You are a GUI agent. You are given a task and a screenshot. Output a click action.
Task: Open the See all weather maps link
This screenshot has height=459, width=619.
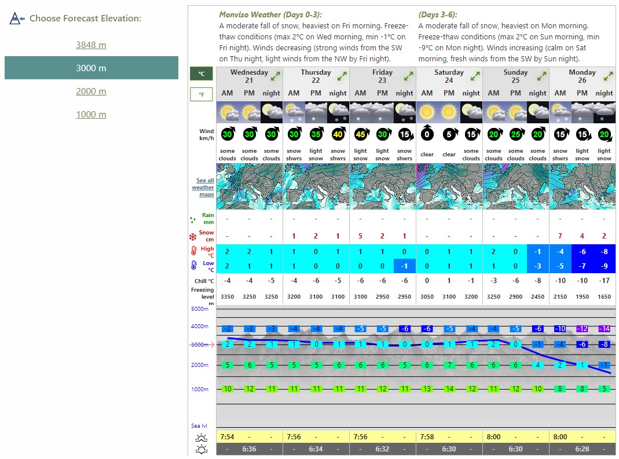pyautogui.click(x=203, y=188)
